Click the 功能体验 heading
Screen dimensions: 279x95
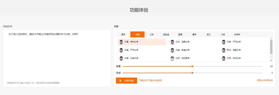click(x=139, y=10)
